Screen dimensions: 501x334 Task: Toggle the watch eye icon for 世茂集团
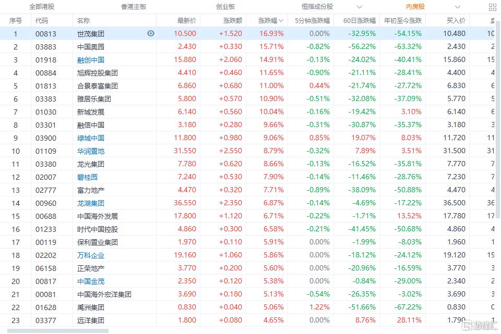pyautogui.click(x=151, y=33)
